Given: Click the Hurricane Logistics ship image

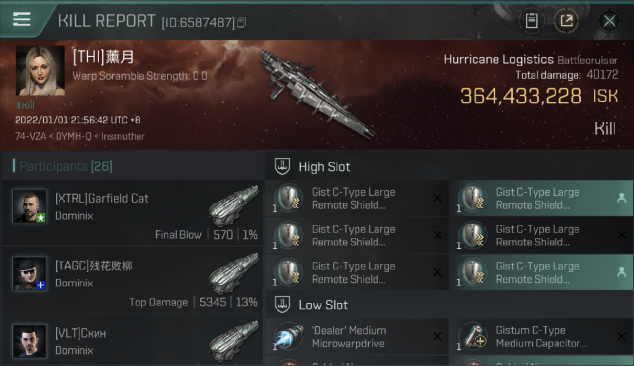Looking at the screenshot, I should click(x=317, y=93).
